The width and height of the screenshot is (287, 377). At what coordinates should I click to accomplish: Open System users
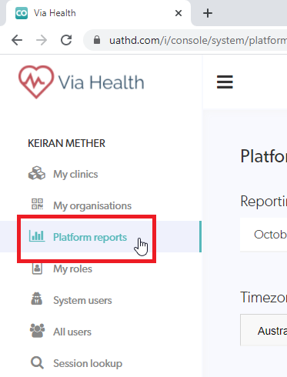point(82,300)
